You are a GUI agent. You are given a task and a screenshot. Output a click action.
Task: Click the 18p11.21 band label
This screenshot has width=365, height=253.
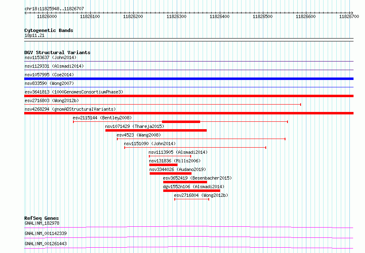tap(34, 35)
